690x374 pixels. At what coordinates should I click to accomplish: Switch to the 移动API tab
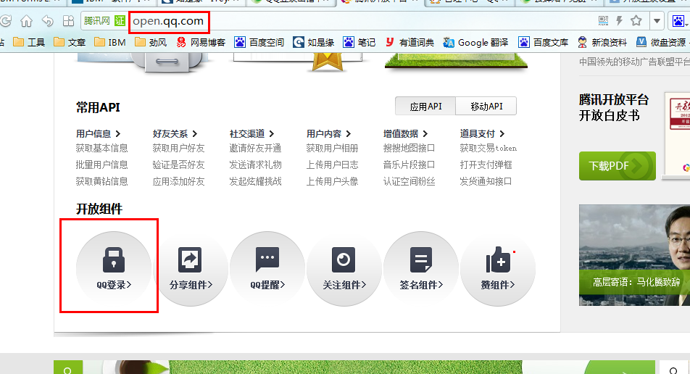(x=486, y=106)
